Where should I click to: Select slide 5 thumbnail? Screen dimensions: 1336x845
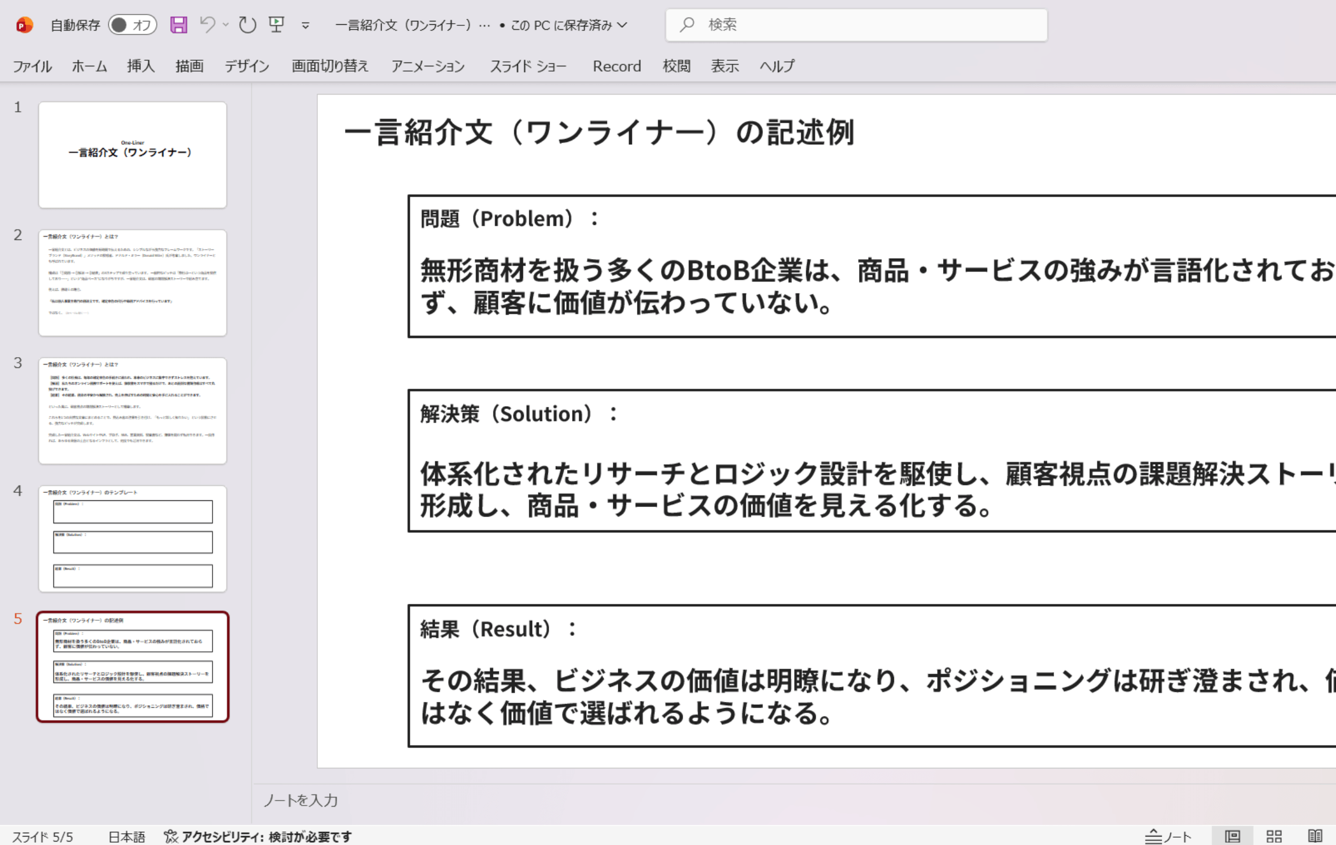click(x=132, y=666)
